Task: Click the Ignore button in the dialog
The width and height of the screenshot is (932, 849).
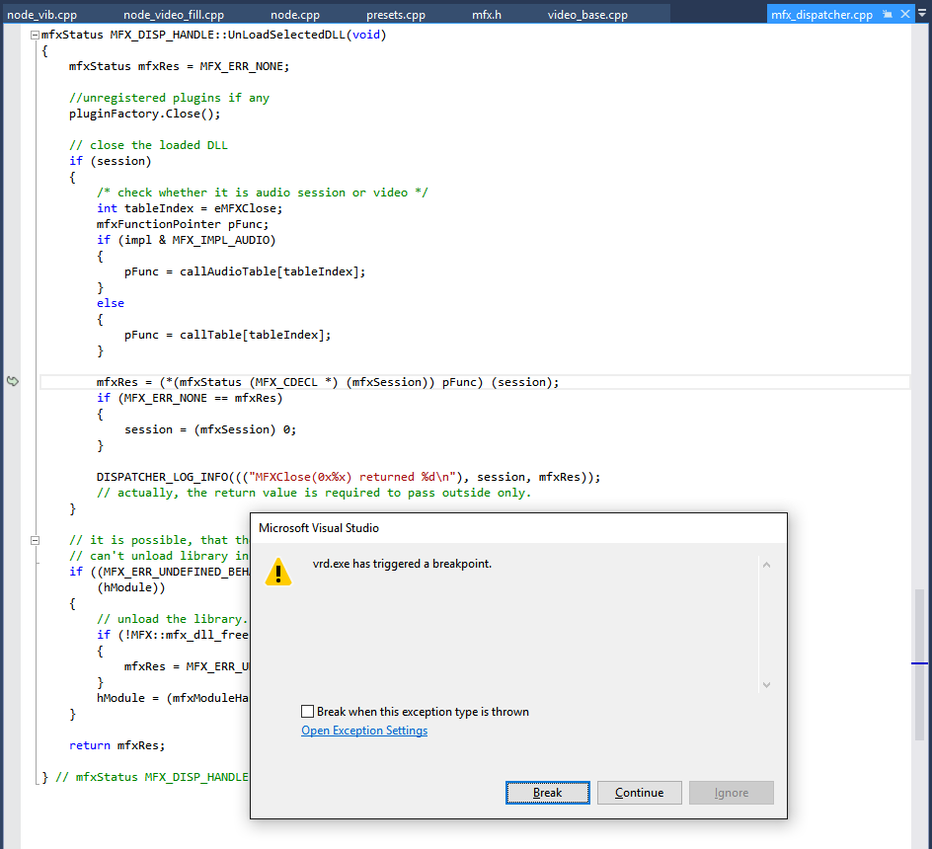Action: coord(732,793)
